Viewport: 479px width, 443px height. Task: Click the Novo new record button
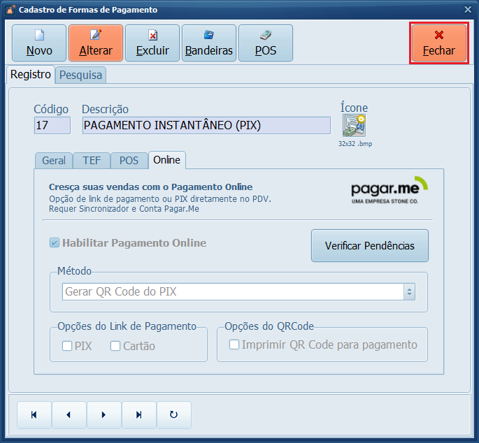pyautogui.click(x=39, y=43)
